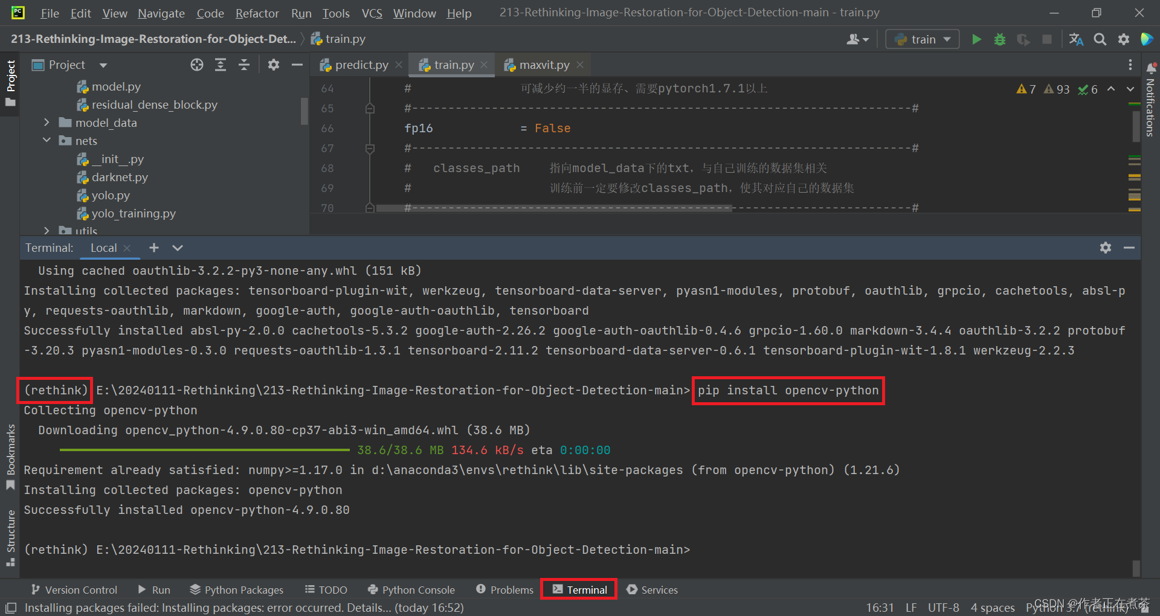Open IDE Settings via the gear icon
The height and width of the screenshot is (616, 1160).
1124,39
